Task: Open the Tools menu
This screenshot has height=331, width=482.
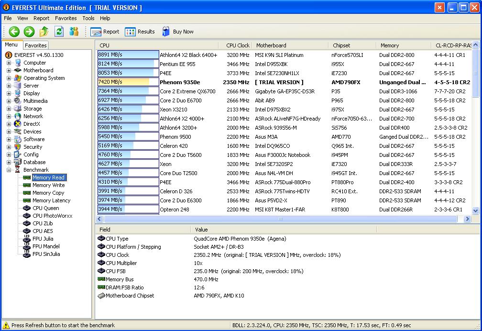Action: tap(88, 18)
